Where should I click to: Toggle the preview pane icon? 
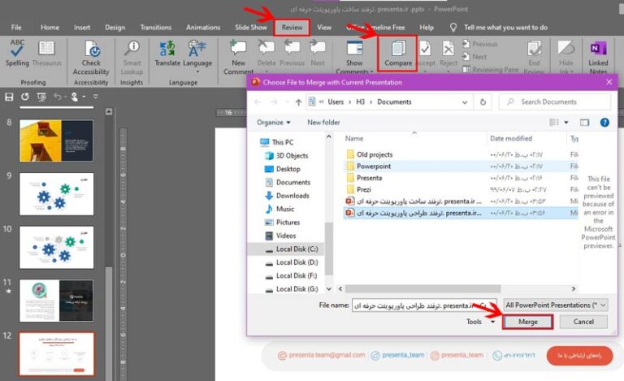point(584,123)
